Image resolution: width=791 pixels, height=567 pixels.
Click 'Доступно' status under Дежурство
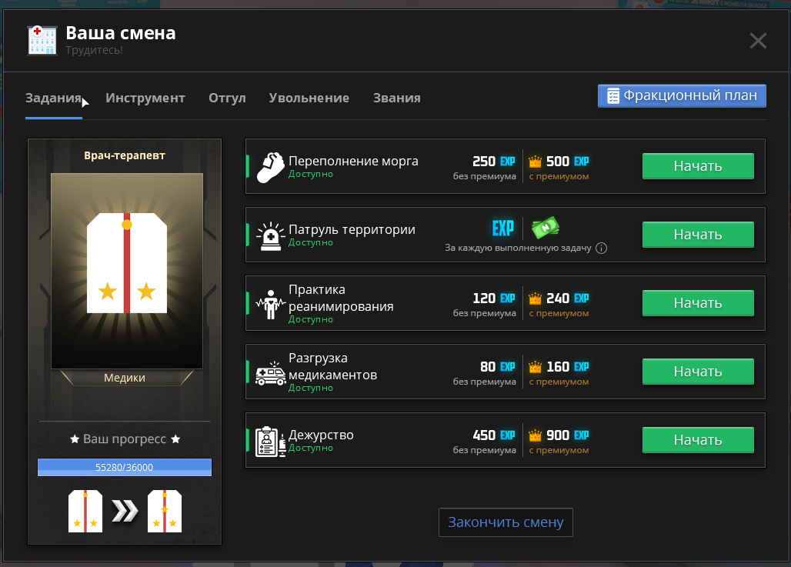(310, 448)
